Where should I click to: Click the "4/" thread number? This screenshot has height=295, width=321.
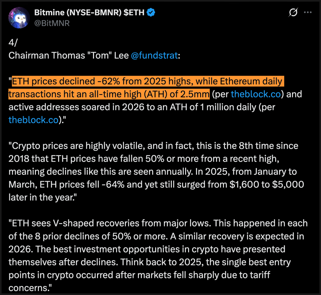(x=13, y=42)
